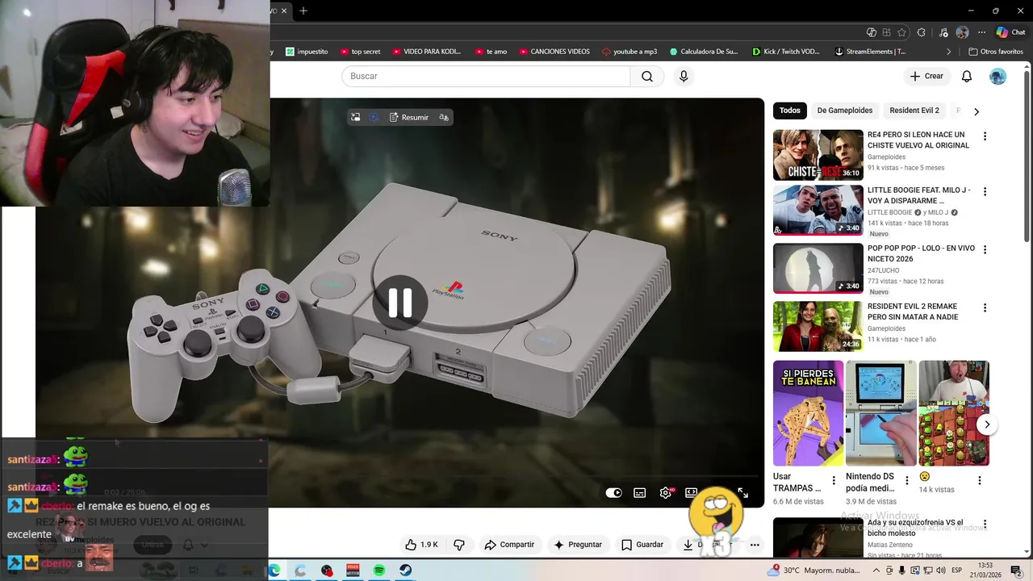Click the Crear button
Screen dimensions: 1033x581
coord(926,76)
